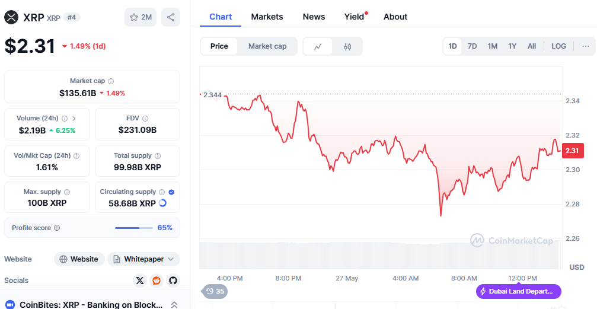Switch to line chart icon
The height and width of the screenshot is (309, 597).
click(x=318, y=46)
